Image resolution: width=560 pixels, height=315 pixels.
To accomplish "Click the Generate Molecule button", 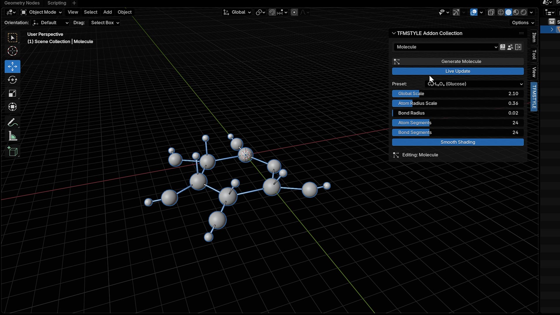I will point(461,62).
